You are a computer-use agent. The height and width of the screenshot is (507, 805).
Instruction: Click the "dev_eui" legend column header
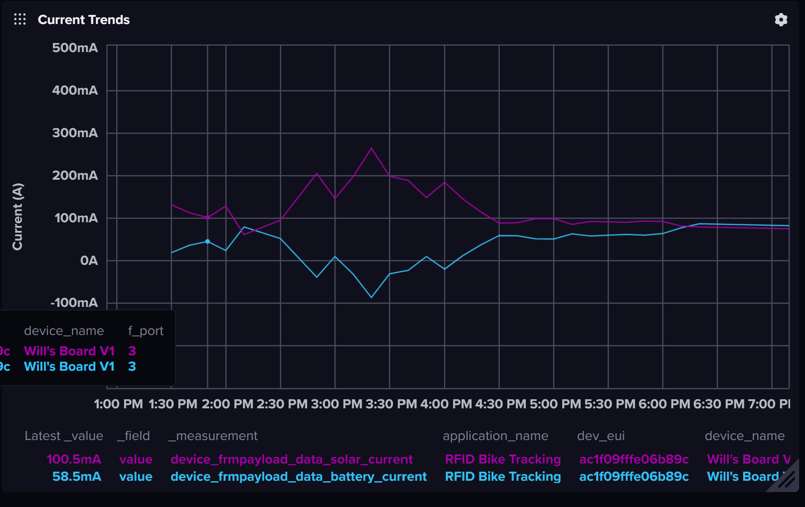pyautogui.click(x=601, y=435)
